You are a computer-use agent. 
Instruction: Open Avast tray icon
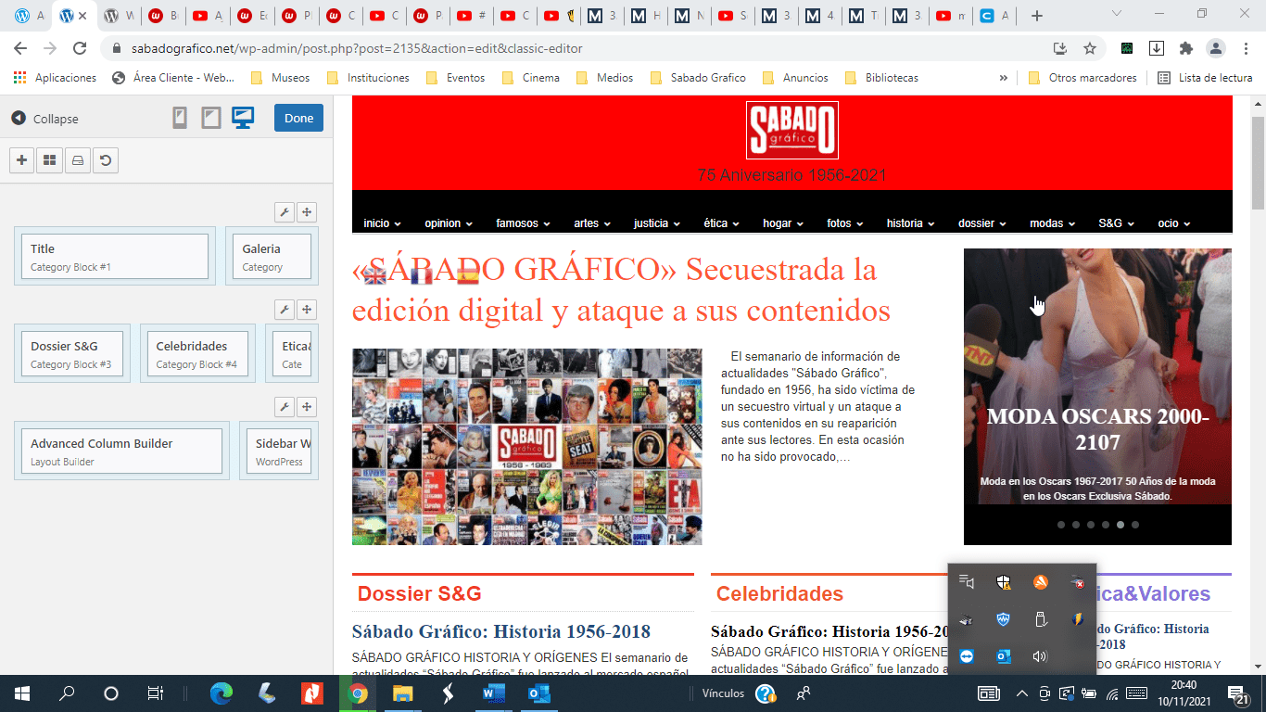1040,582
